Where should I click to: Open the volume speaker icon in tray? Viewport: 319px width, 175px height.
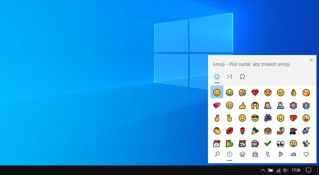tap(286, 170)
